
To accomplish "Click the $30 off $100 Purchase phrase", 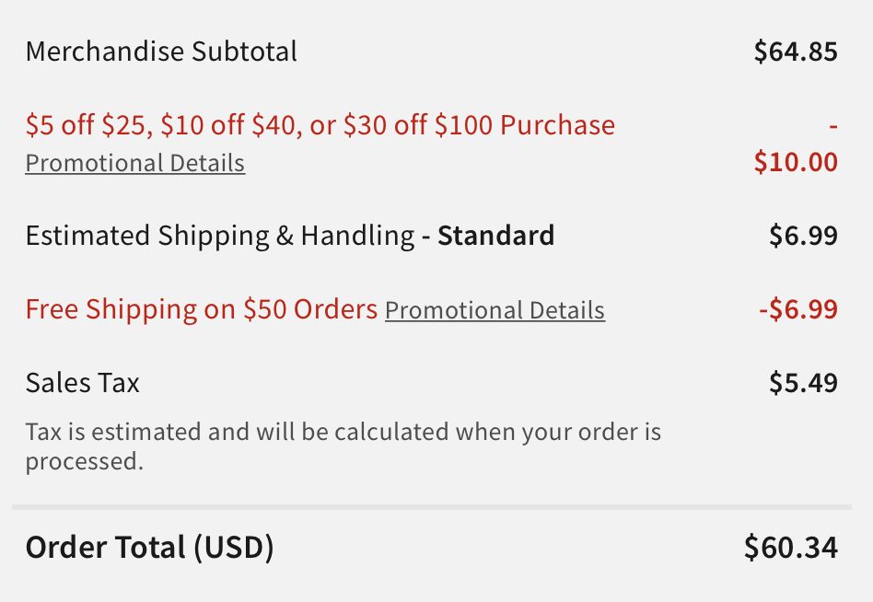I will pos(479,124).
